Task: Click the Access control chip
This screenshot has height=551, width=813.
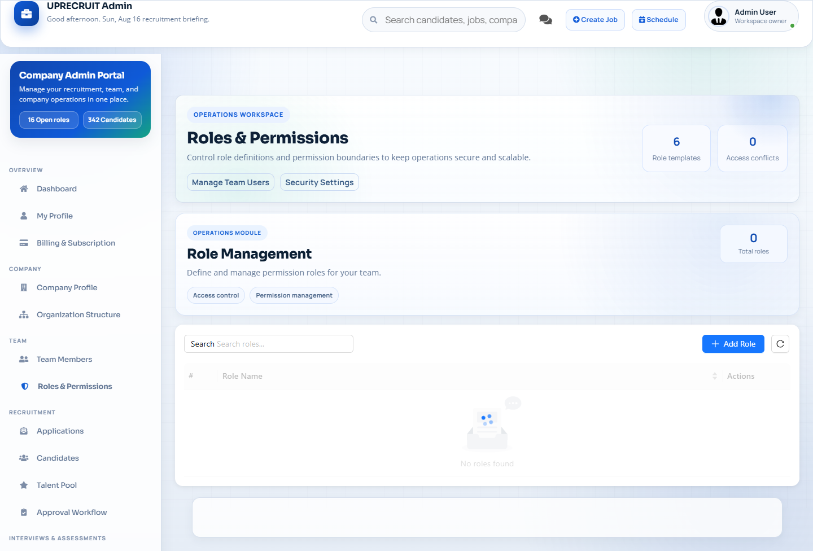Action: coord(216,295)
